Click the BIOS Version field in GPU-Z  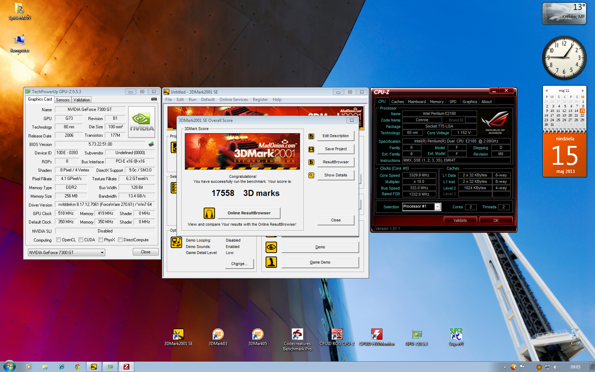(x=100, y=144)
